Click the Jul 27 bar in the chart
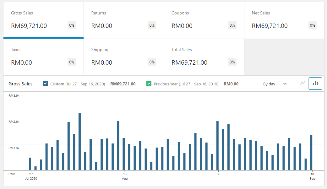This screenshot has width=327, height=189. coord(30,164)
